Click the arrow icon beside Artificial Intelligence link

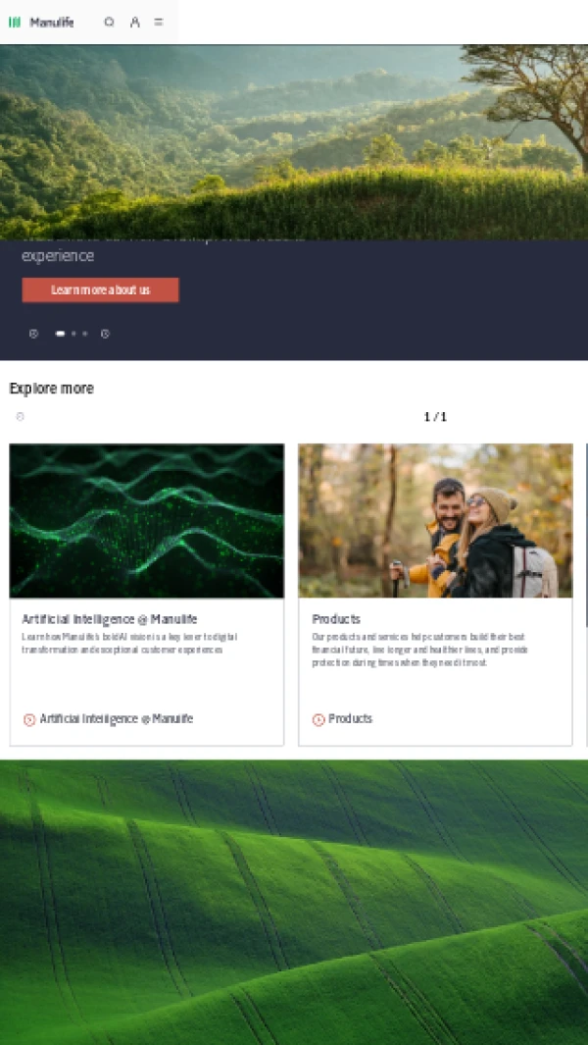point(29,720)
